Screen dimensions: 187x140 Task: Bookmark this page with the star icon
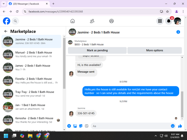167,12
